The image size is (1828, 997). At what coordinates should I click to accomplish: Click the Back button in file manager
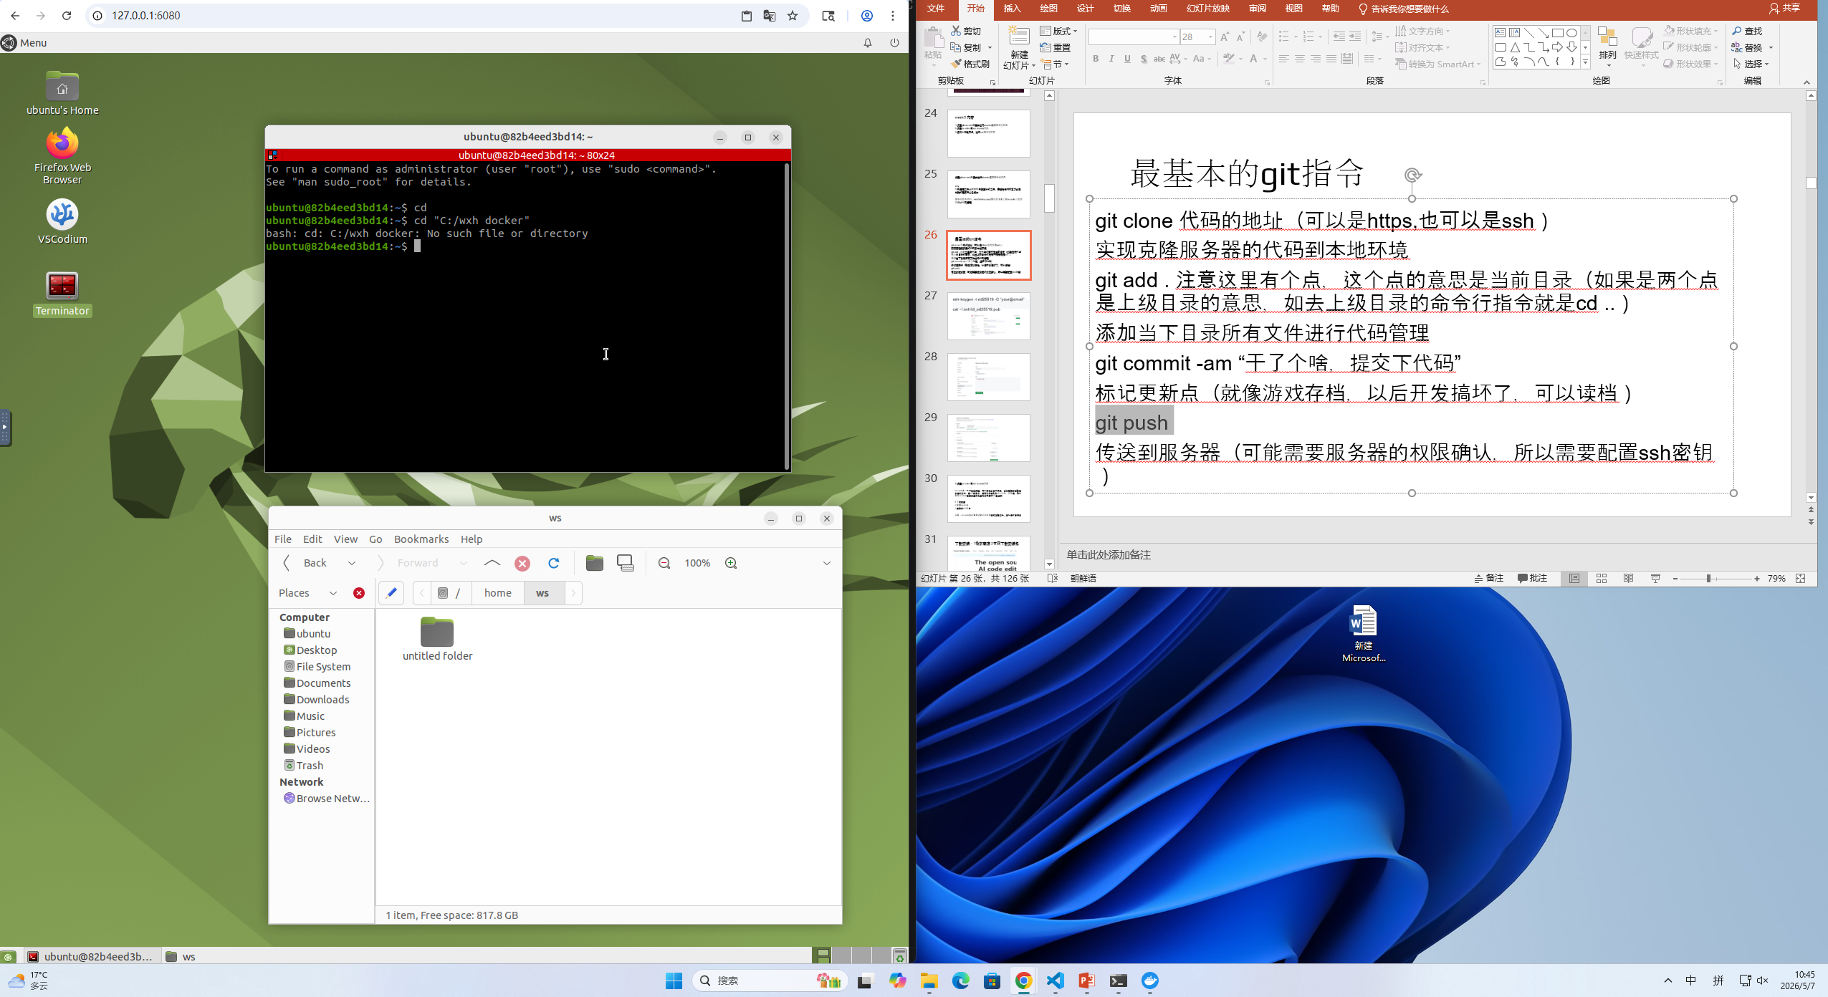[307, 563]
